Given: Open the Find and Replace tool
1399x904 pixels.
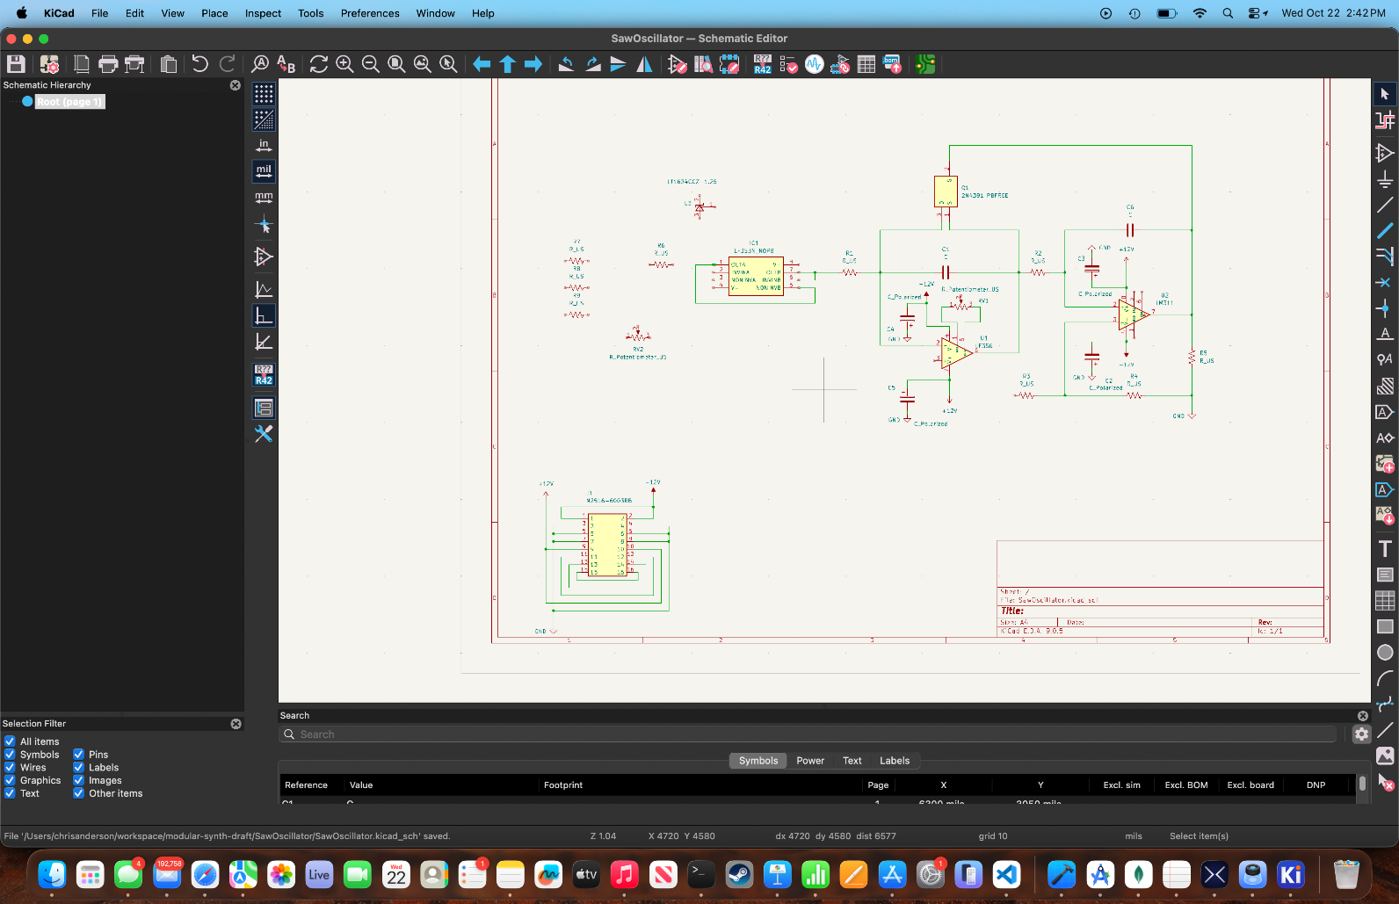Looking at the screenshot, I should pyautogui.click(x=286, y=64).
